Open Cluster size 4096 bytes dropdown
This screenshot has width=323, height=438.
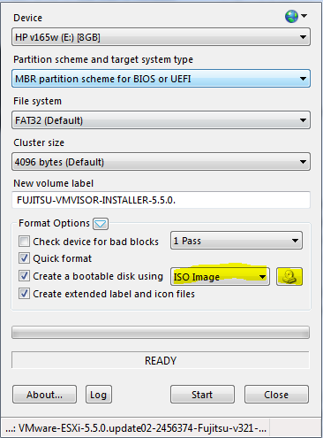click(161, 162)
